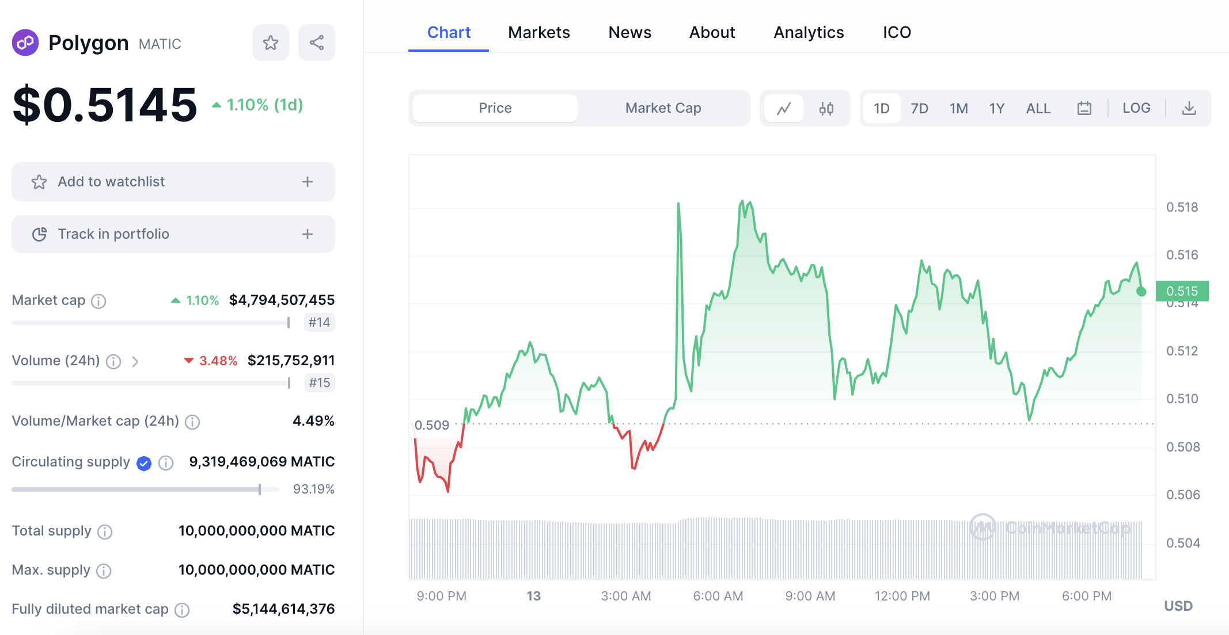This screenshot has width=1229, height=635.
Task: Go to the Analytics tab
Action: [x=808, y=32]
